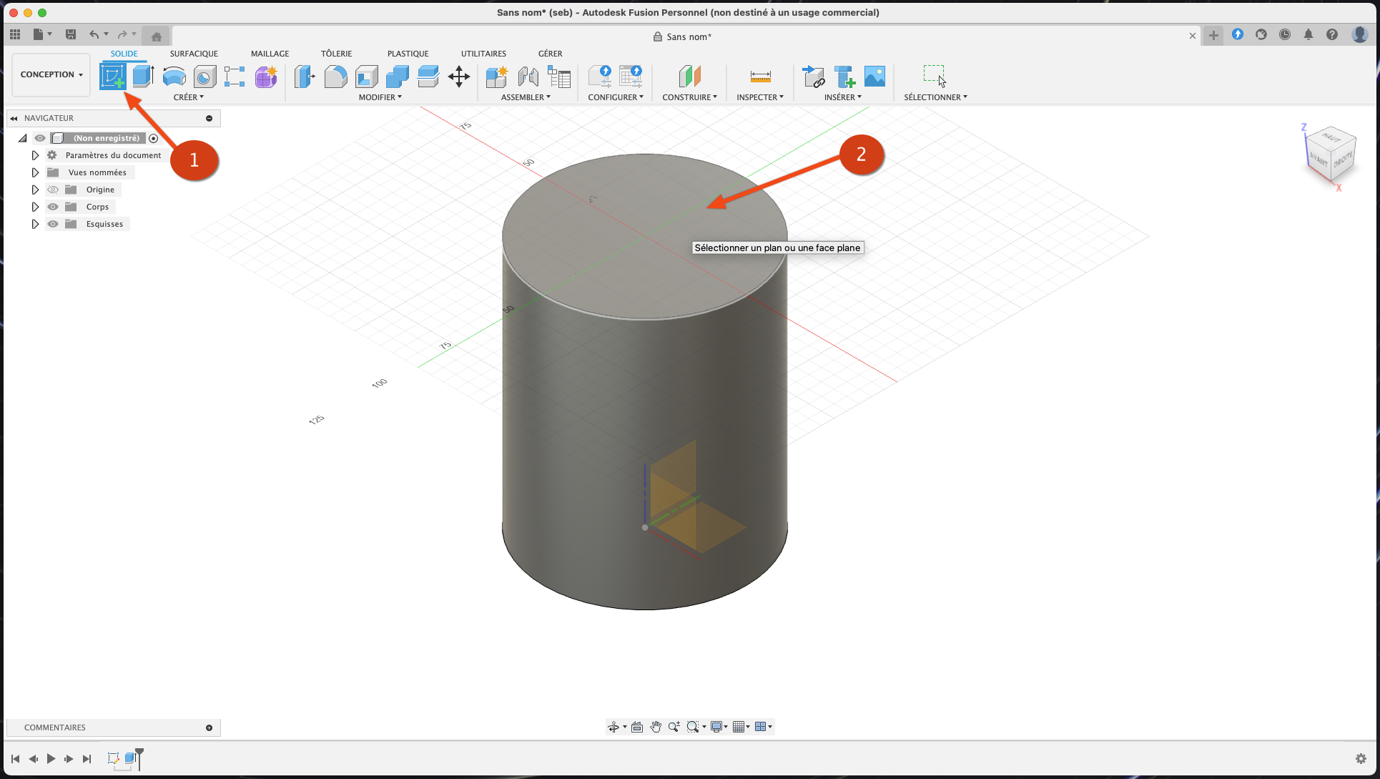
Task: Hide the Corps folder with eye icon
Action: point(53,207)
